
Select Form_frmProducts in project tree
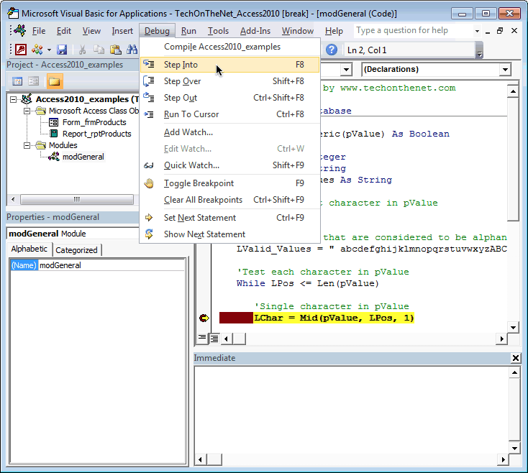coord(94,122)
